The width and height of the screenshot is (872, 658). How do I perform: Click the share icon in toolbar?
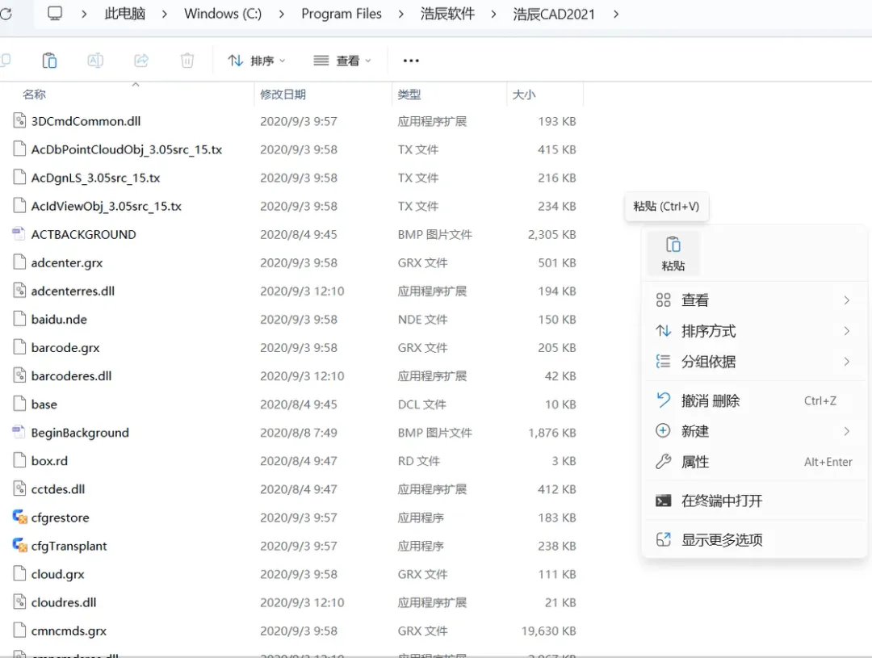(x=141, y=60)
